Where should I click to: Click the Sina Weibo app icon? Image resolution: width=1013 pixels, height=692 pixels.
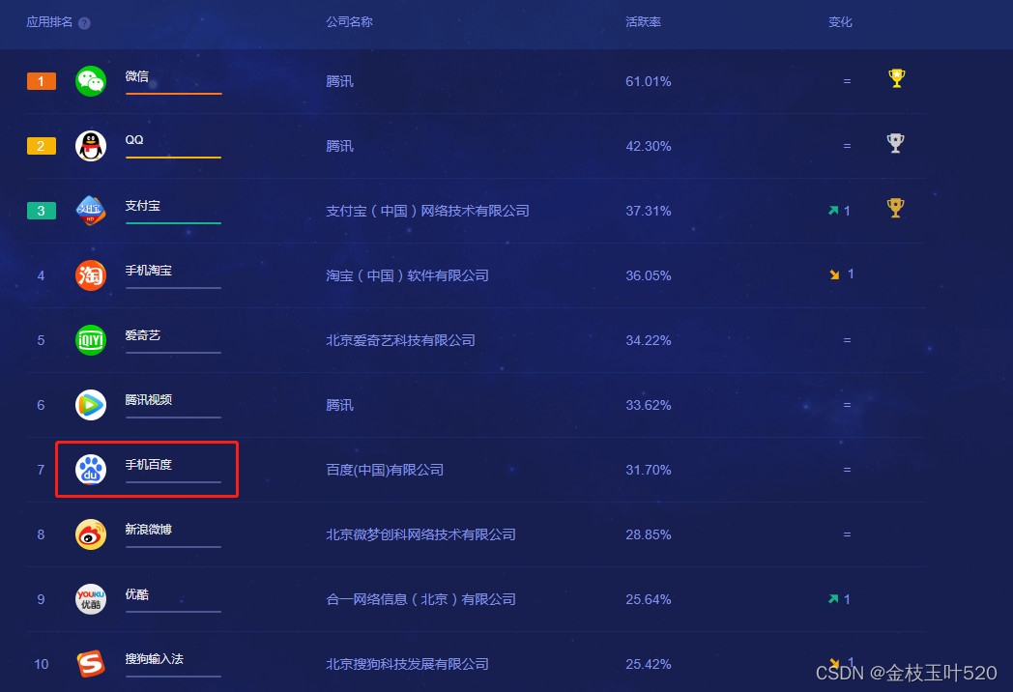pos(91,534)
